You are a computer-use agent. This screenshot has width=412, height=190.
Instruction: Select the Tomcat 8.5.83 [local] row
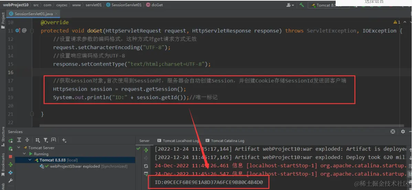coord(75,160)
